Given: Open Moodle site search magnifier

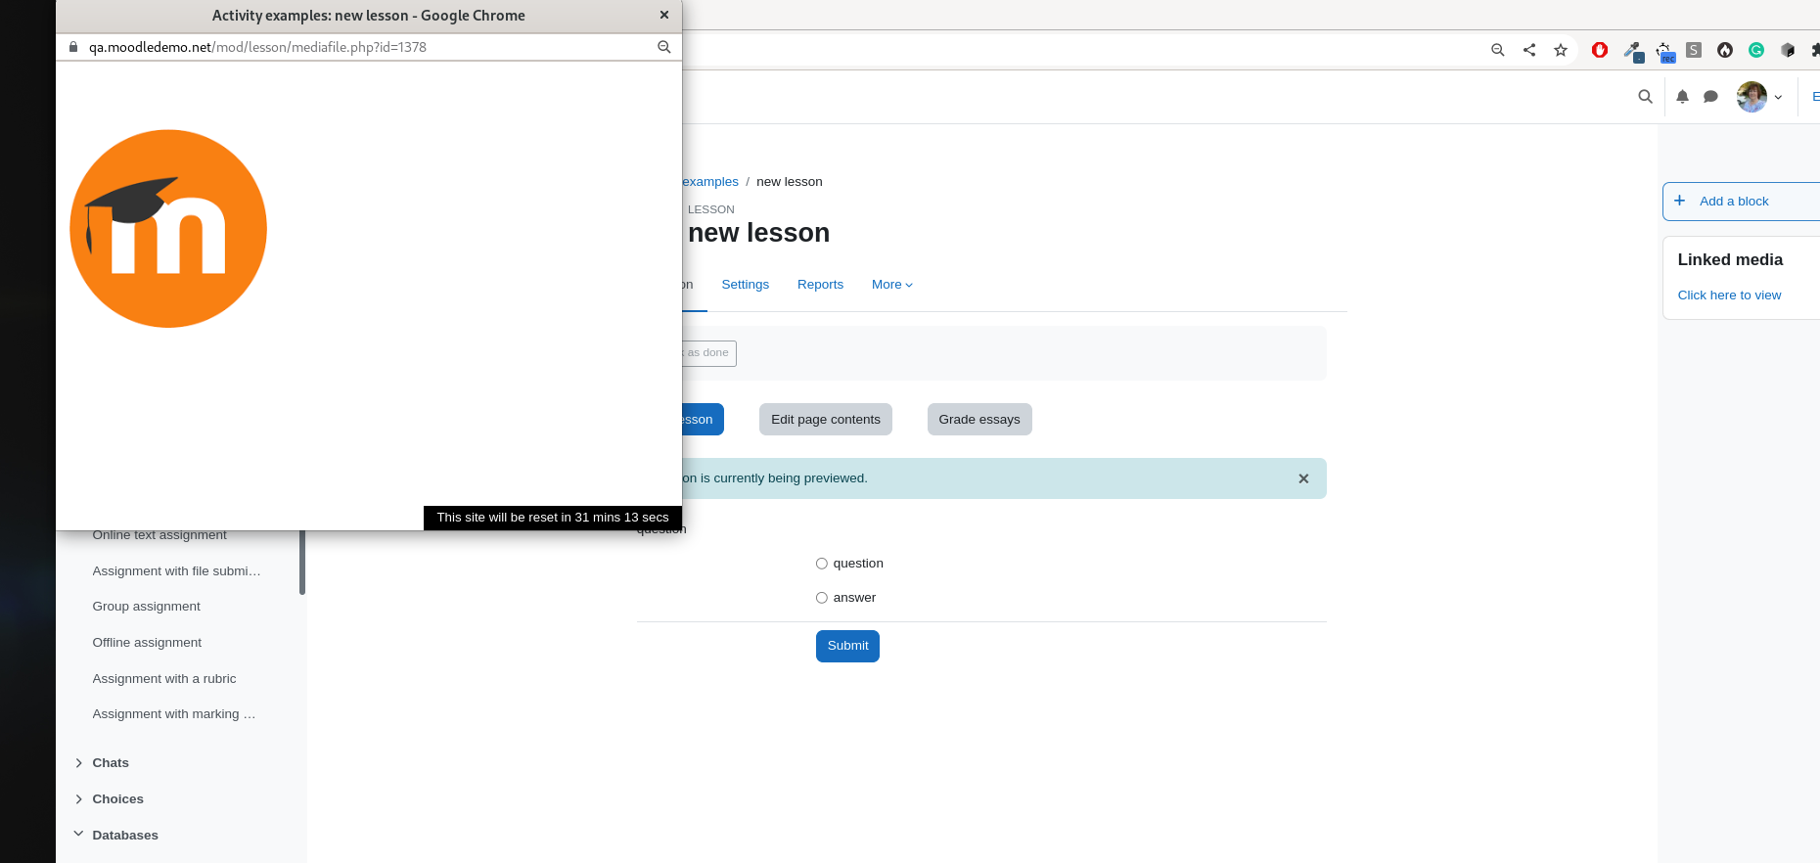Looking at the screenshot, I should 1645,97.
